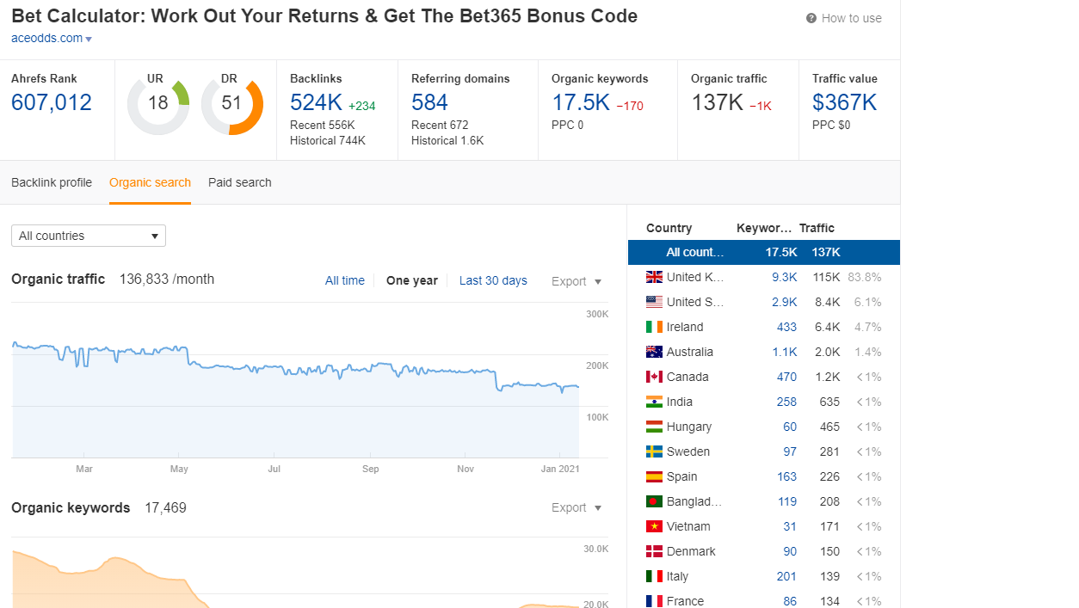Switch to Paid search tab
1079x608 pixels.
tap(239, 182)
